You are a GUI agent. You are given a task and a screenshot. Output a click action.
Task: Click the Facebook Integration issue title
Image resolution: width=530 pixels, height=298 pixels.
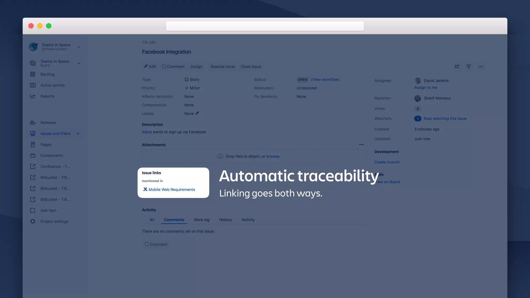(x=166, y=52)
